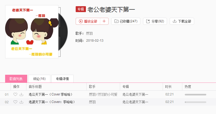This screenshot has width=216, height=114.
Task: Toggle the 已收藏(247) collection button
Action: tap(126, 21)
